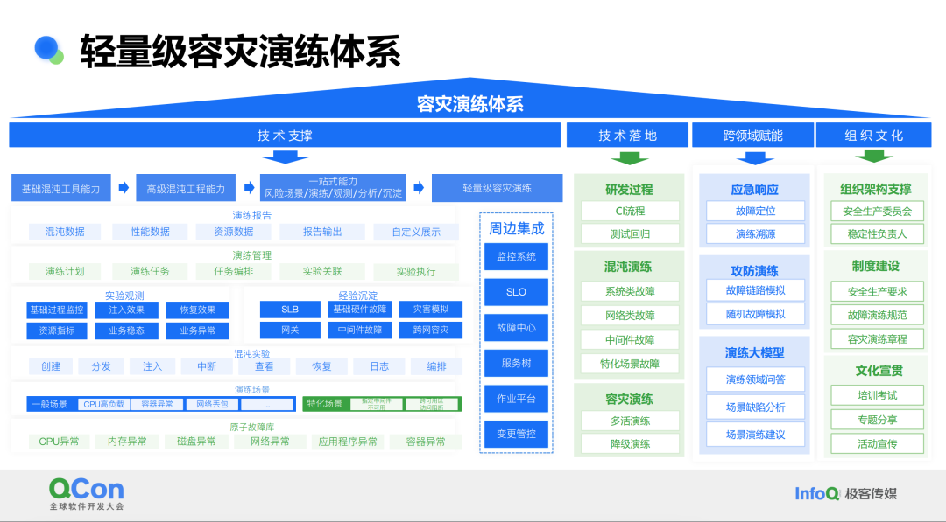Click the 故障定位 box

coord(755,212)
